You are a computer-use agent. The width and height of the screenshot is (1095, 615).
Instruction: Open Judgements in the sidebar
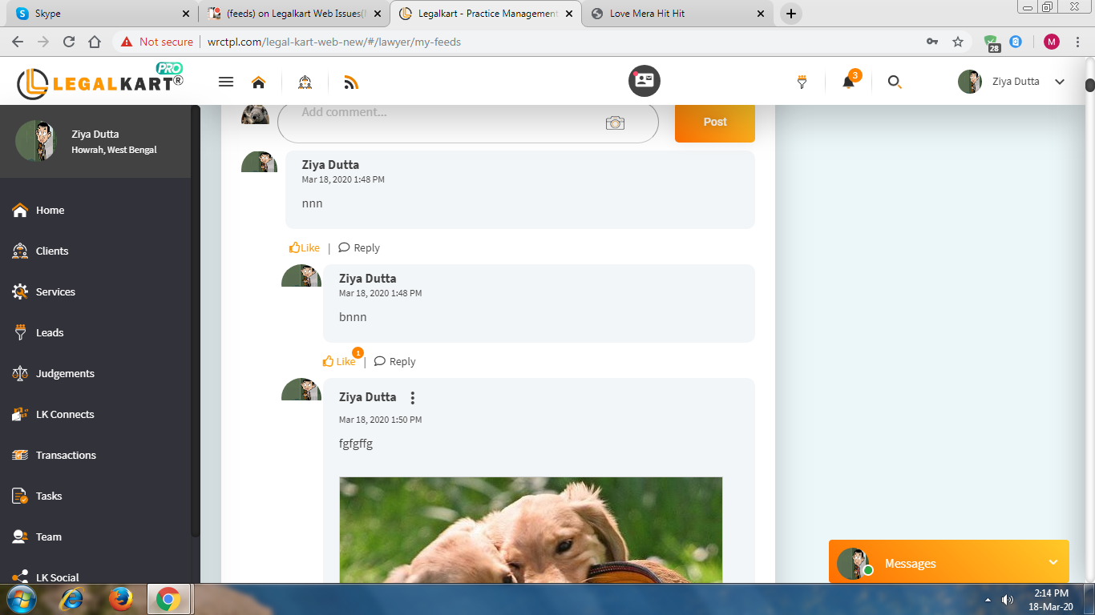coord(64,374)
